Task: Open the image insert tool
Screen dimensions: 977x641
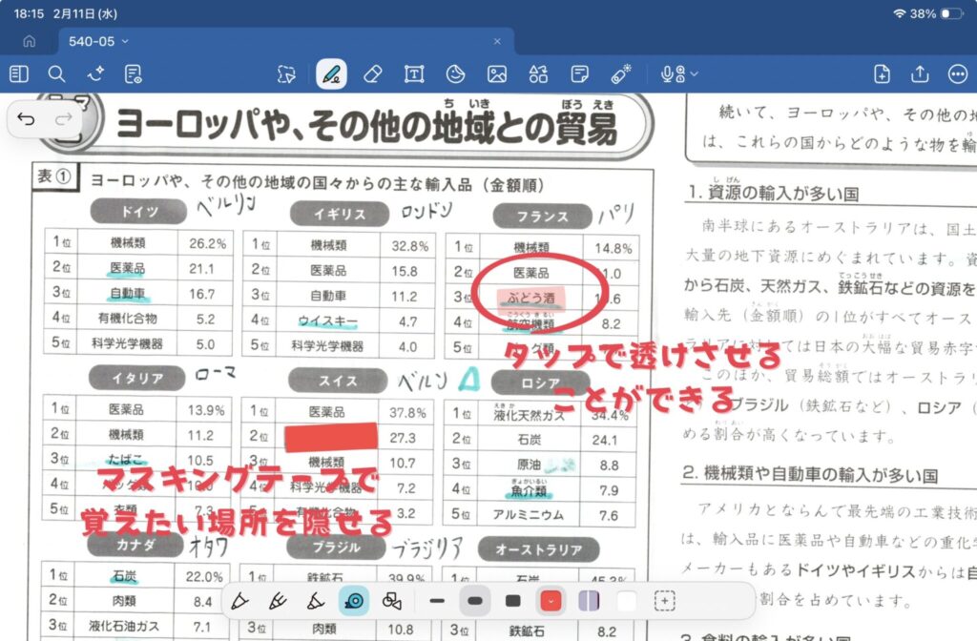Action: 495,75
